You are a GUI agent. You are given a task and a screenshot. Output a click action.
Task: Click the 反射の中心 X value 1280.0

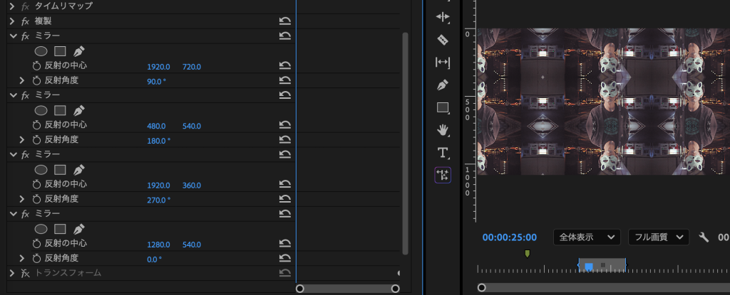pyautogui.click(x=158, y=244)
